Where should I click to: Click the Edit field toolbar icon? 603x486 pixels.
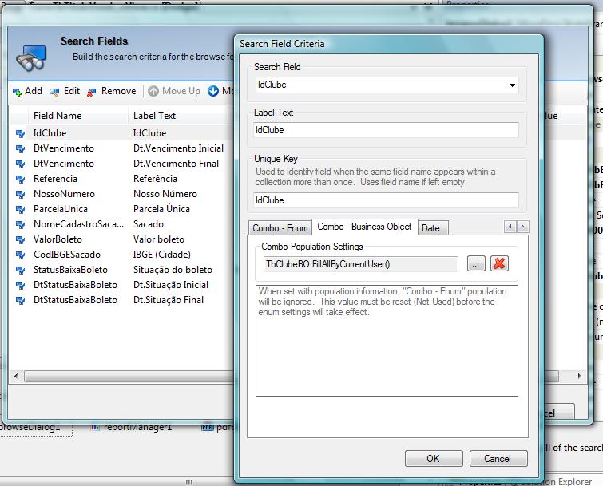point(55,92)
